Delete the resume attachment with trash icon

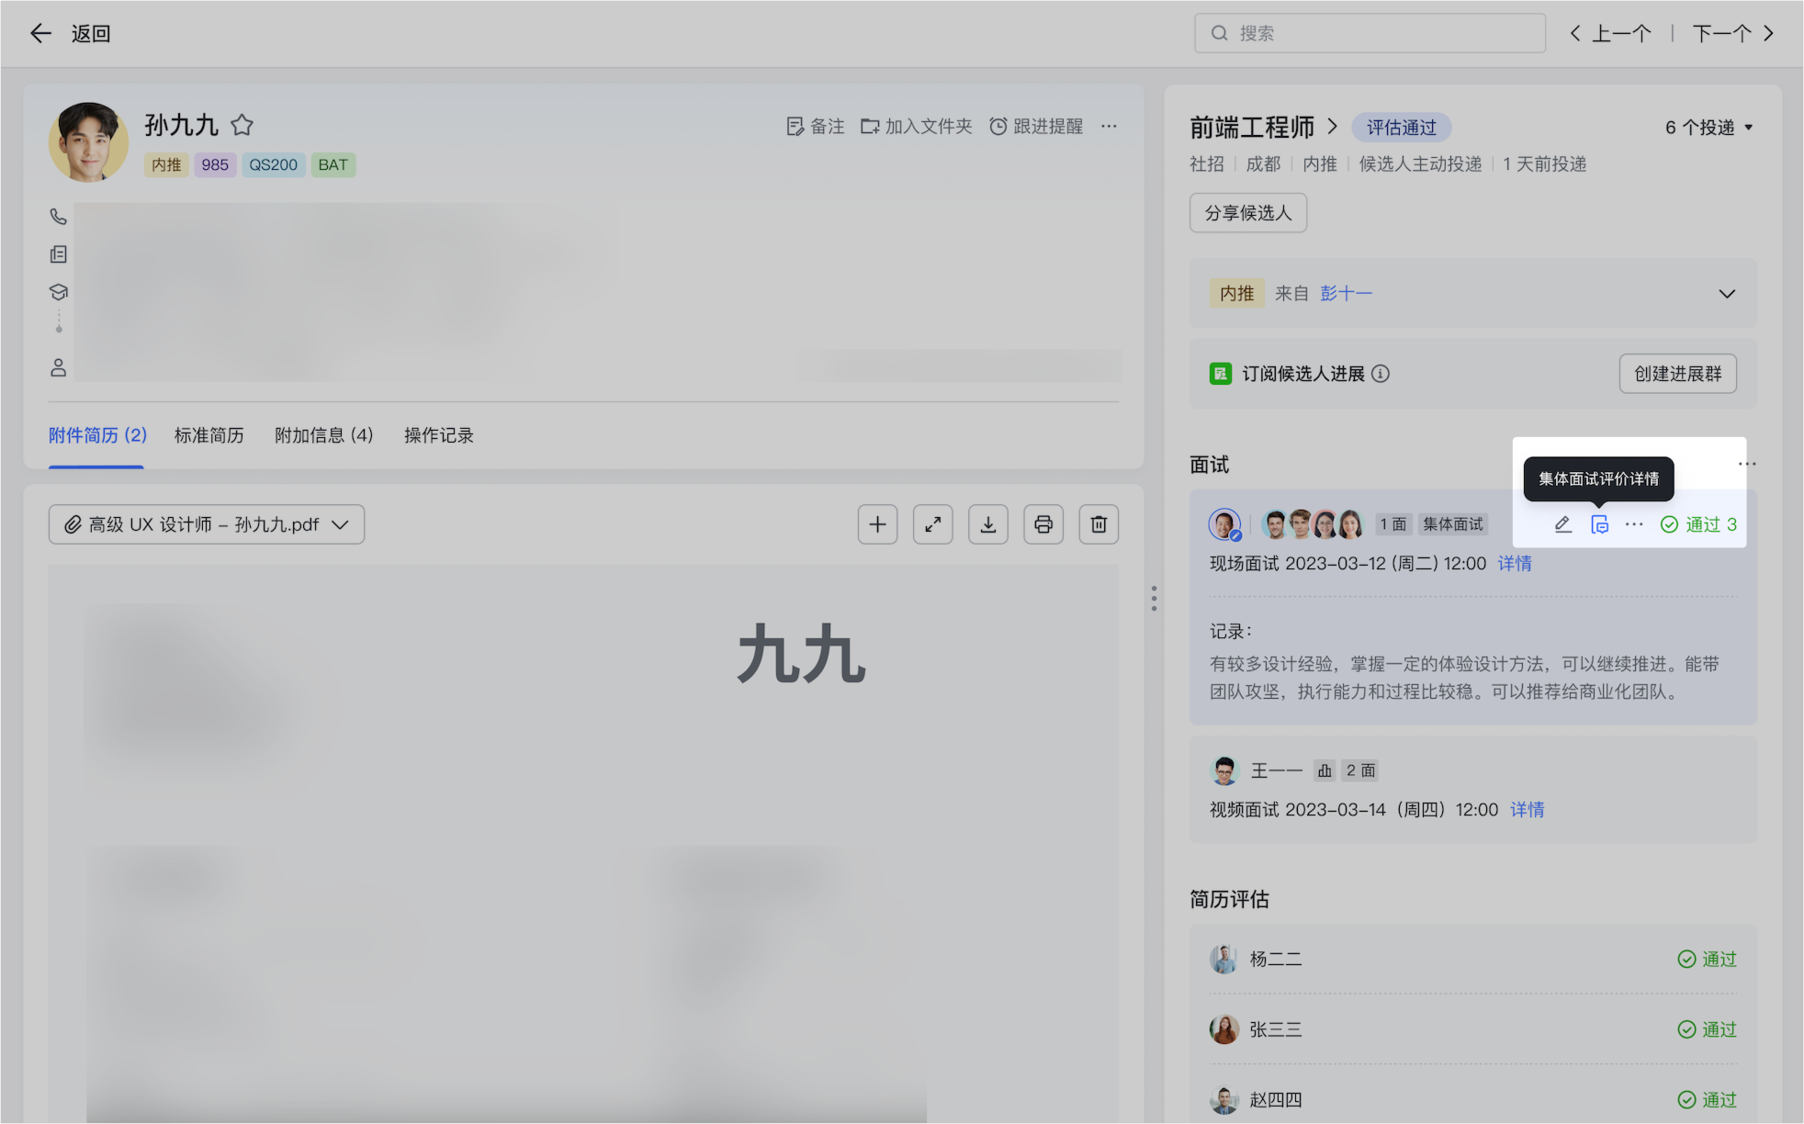1099,524
